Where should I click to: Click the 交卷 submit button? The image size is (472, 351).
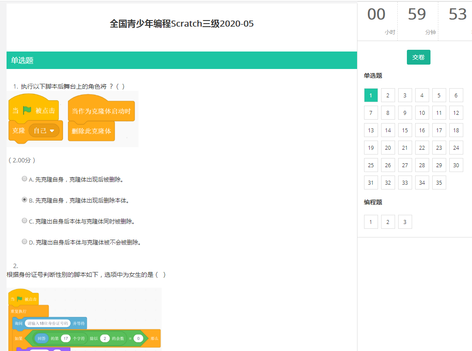pyautogui.click(x=418, y=57)
